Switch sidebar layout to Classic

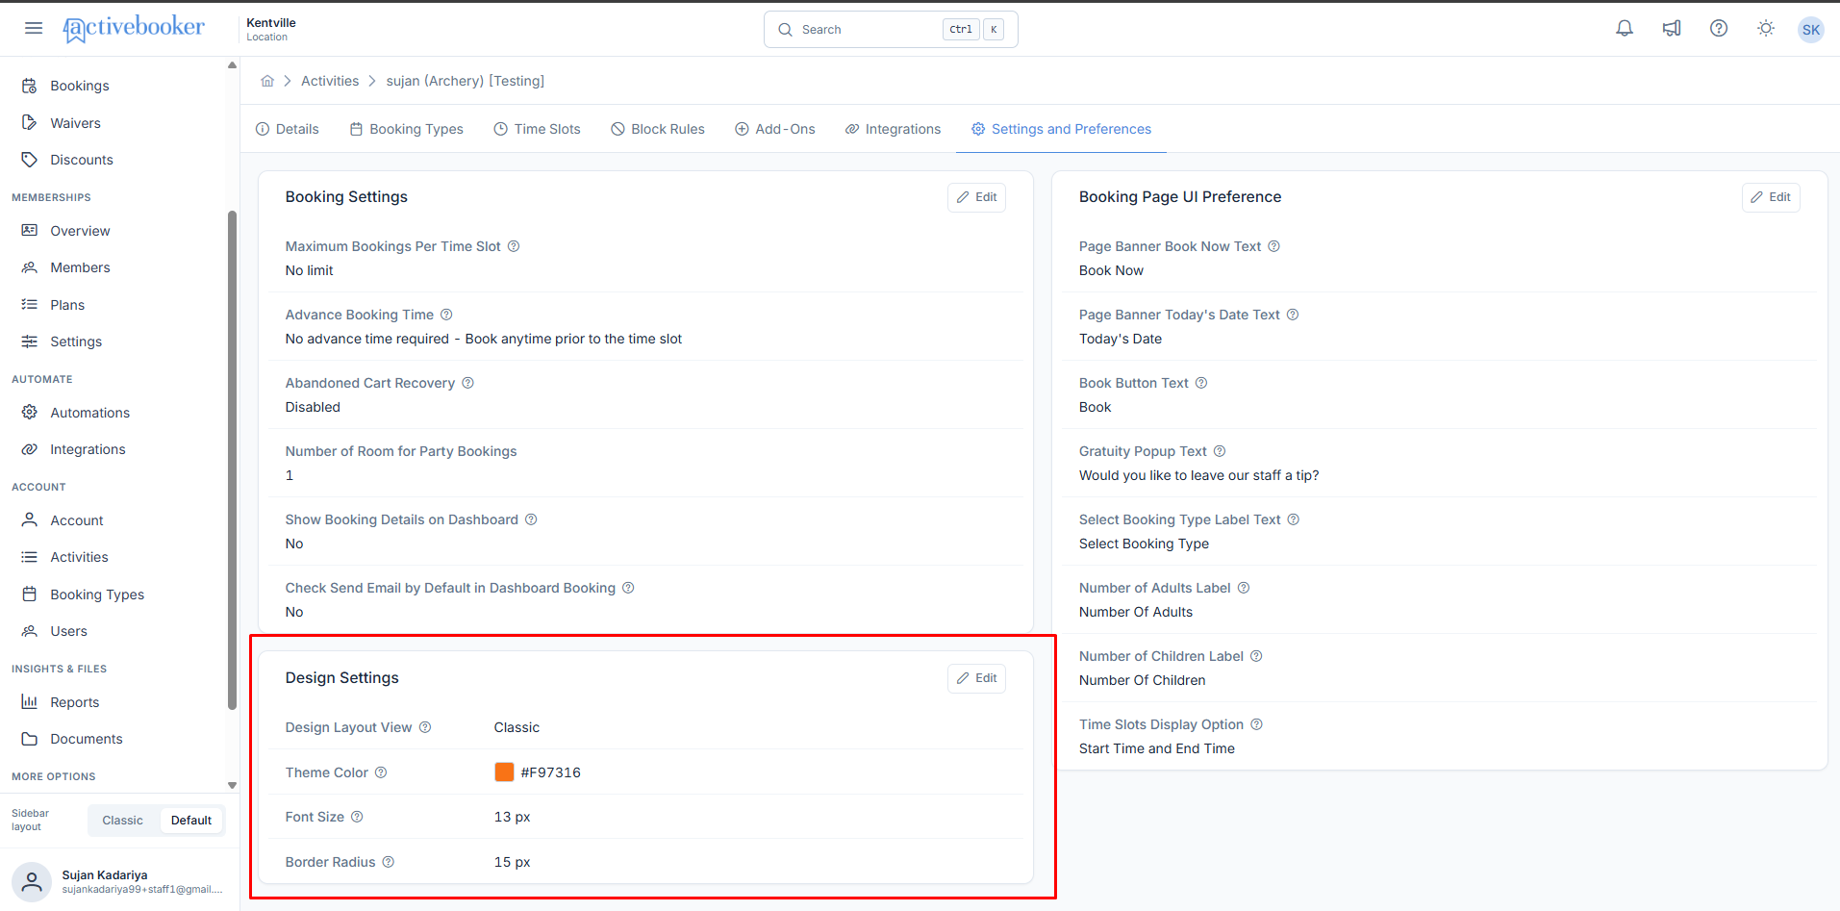point(123,821)
